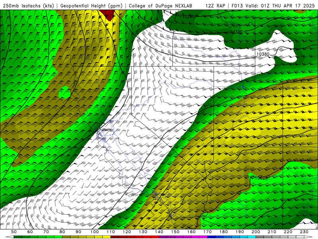318x239 pixels.
Task: Click the '12Z RAP' model run label
Action: tap(215, 6)
